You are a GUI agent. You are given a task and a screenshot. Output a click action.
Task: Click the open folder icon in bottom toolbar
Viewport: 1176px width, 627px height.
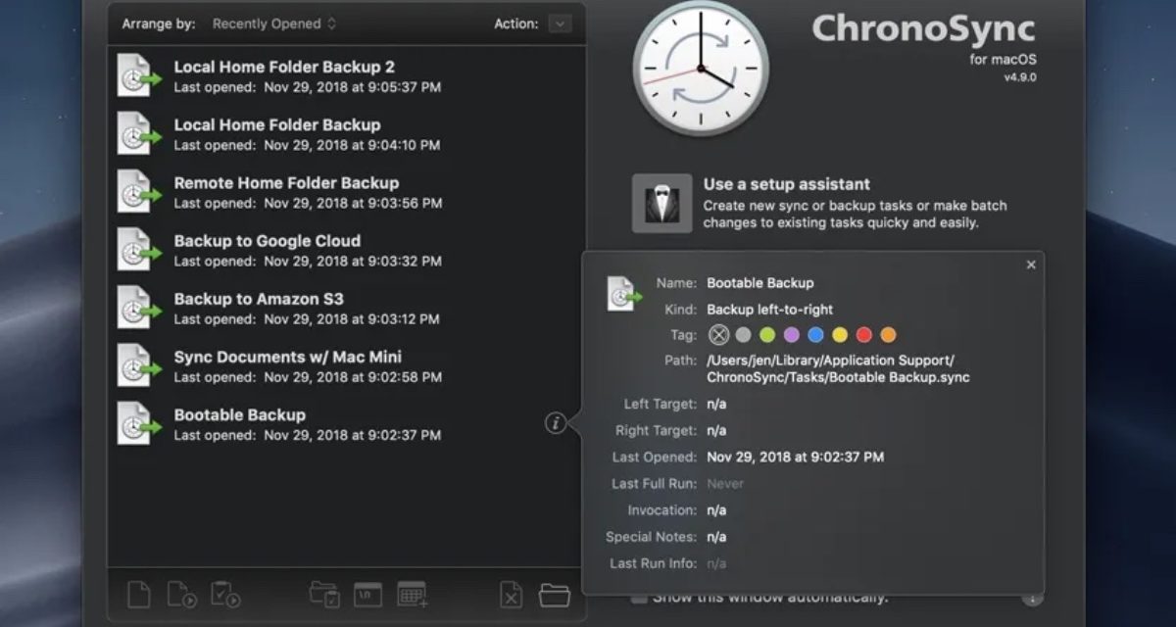(x=555, y=594)
